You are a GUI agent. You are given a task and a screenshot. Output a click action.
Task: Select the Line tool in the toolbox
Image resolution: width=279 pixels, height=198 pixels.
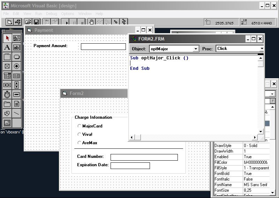(17, 113)
